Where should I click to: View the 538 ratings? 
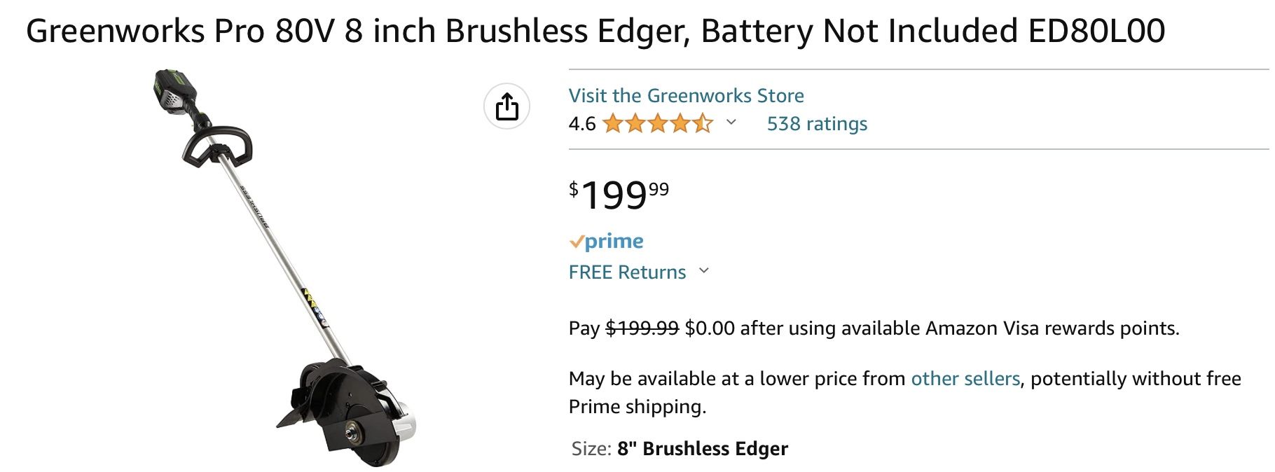tap(819, 123)
